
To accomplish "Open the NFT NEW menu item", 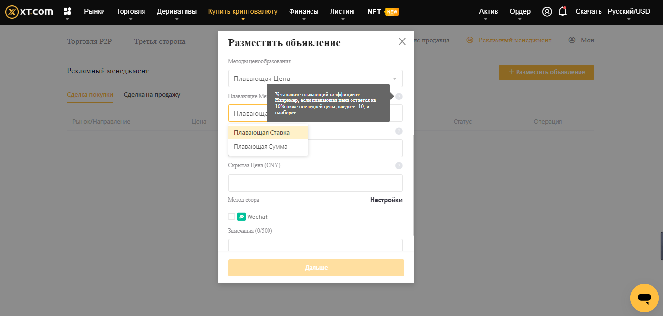I will 383,11.
